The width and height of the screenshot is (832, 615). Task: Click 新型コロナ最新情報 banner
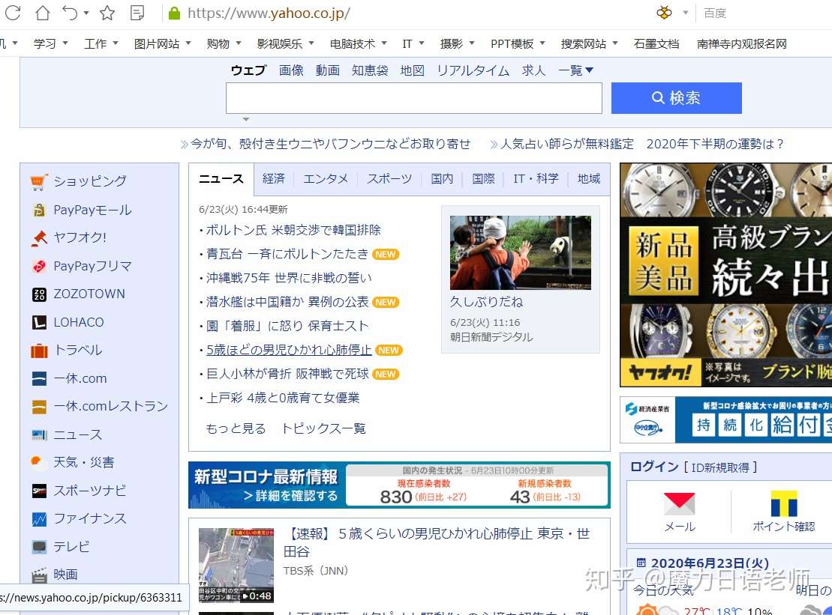point(399,485)
